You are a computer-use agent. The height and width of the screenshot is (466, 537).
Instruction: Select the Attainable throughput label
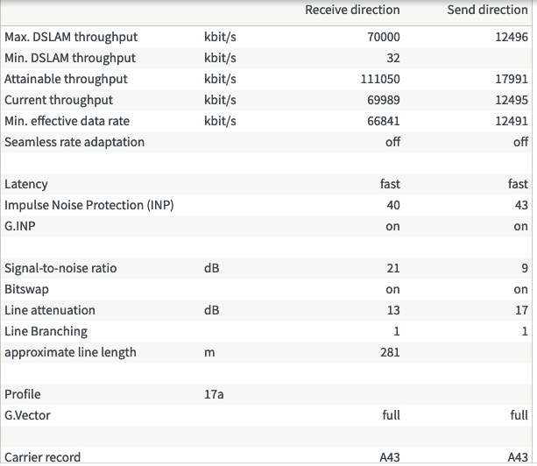66,79
